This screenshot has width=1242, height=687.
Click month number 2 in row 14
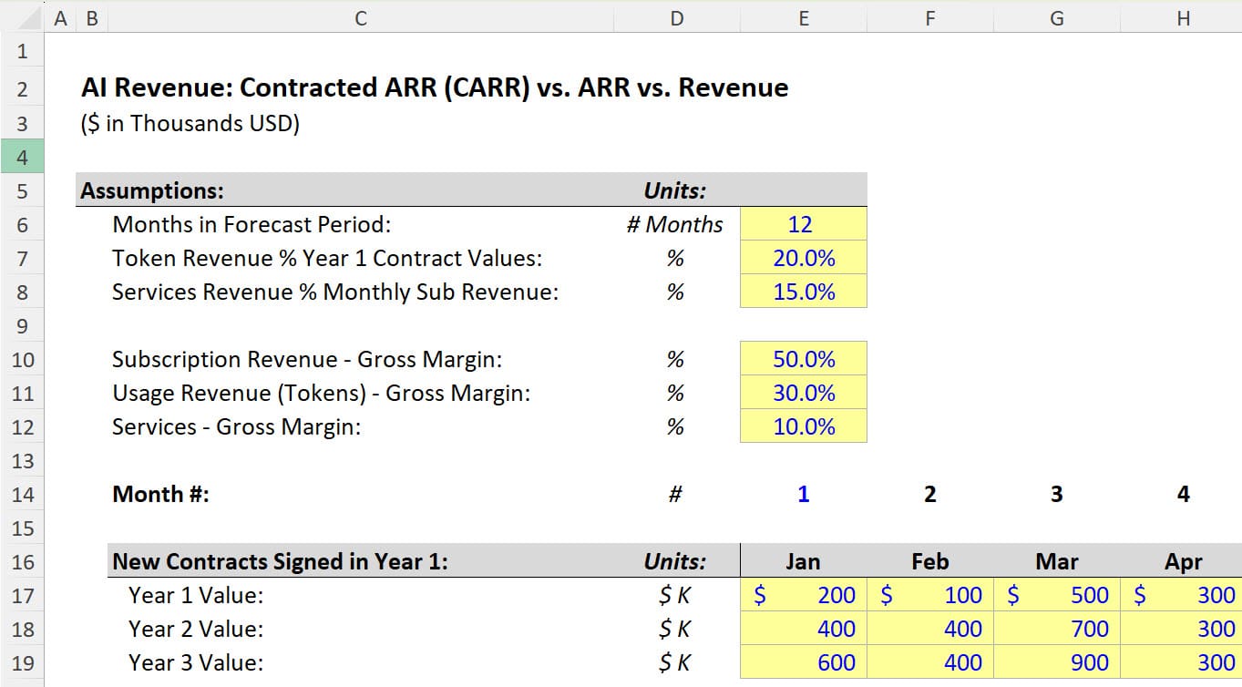[x=929, y=494]
